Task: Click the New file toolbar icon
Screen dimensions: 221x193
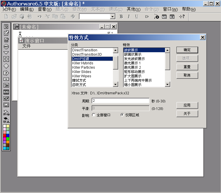Action: 6,17
